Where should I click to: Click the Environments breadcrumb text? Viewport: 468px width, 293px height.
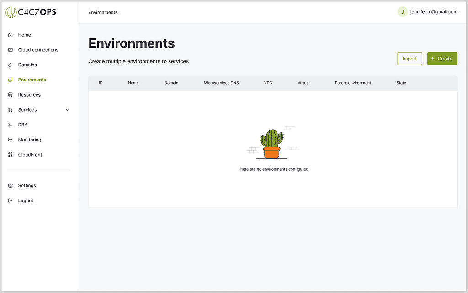103,12
